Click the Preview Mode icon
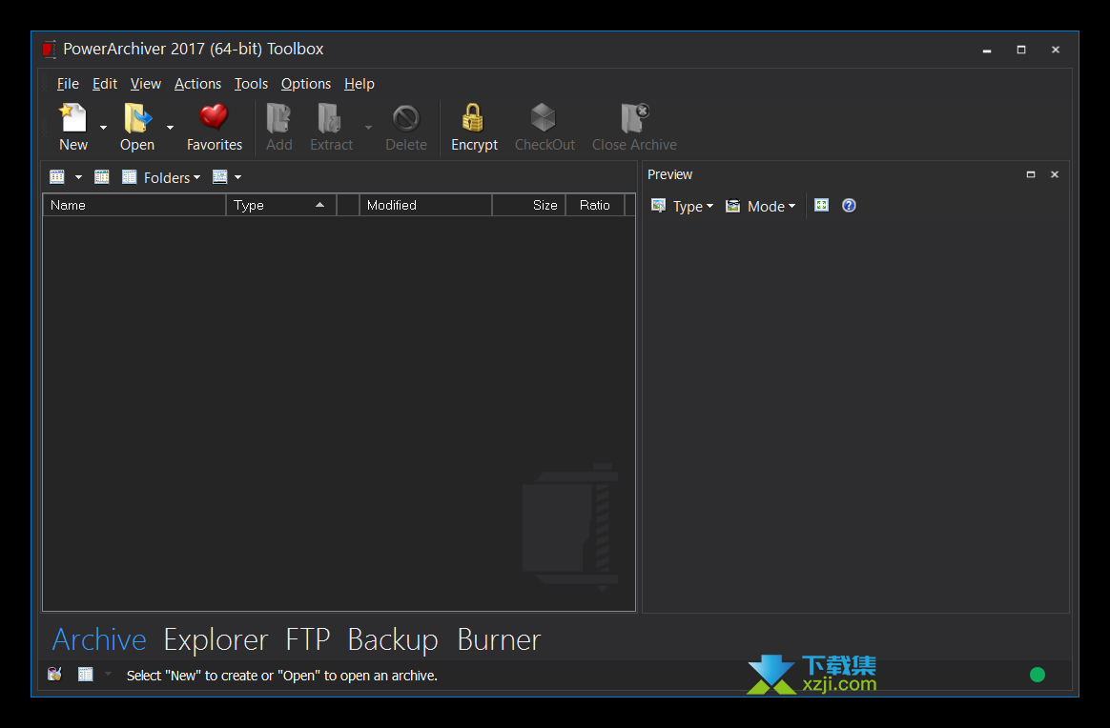Viewport: 1110px width, 728px height. (x=732, y=206)
